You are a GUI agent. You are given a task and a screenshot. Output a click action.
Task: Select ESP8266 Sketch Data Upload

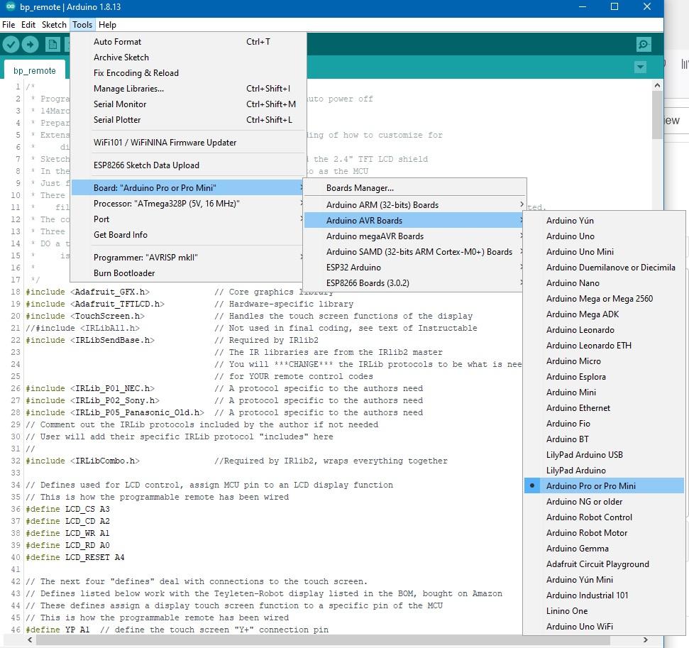[x=188, y=165]
